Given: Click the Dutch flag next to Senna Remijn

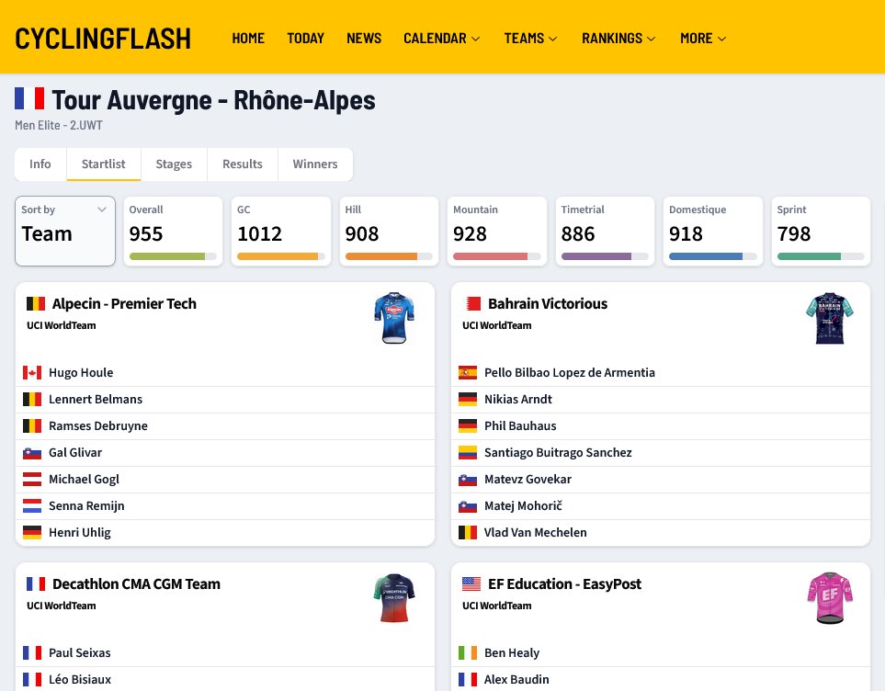Looking at the screenshot, I should click(32, 505).
